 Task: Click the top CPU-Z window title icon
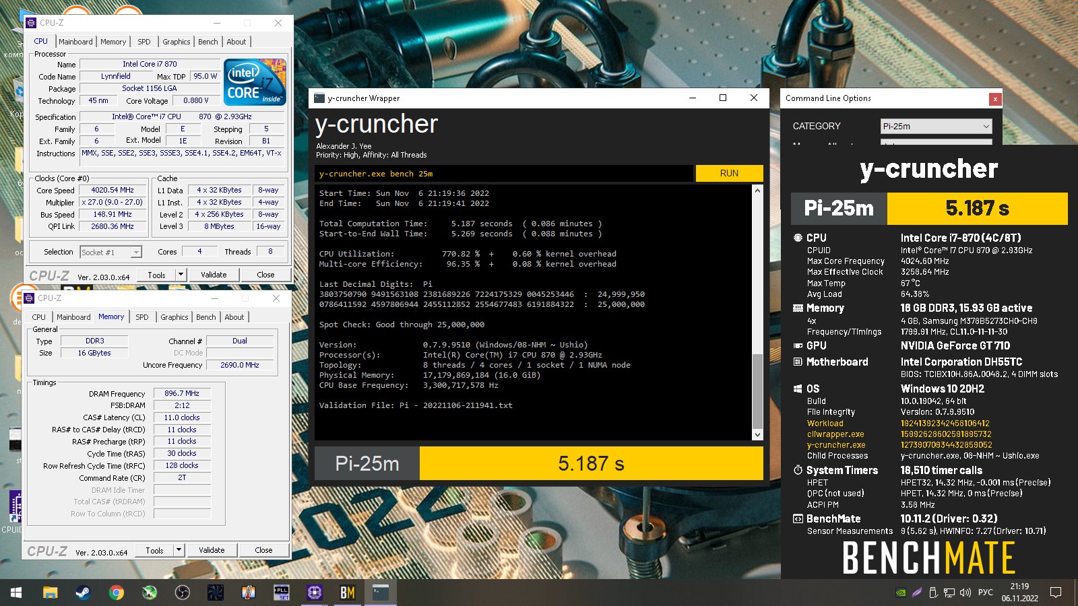[31, 23]
